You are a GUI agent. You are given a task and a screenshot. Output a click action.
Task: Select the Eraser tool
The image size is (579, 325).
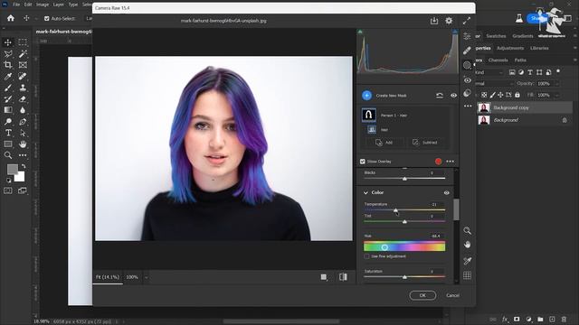(23, 98)
